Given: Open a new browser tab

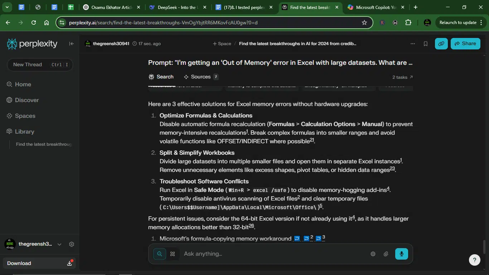Looking at the screenshot, I should (x=415, y=7).
